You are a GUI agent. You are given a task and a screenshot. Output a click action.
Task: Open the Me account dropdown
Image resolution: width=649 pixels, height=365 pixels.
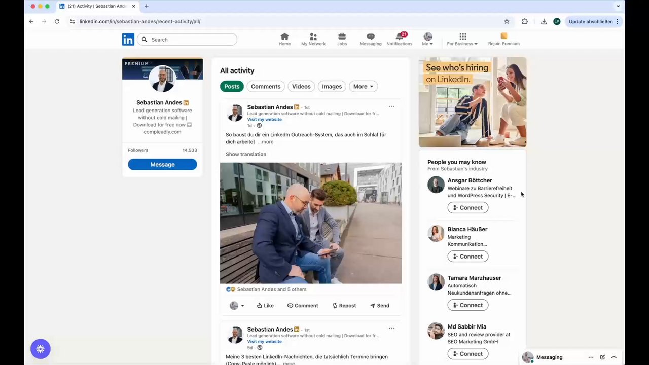[x=428, y=40]
